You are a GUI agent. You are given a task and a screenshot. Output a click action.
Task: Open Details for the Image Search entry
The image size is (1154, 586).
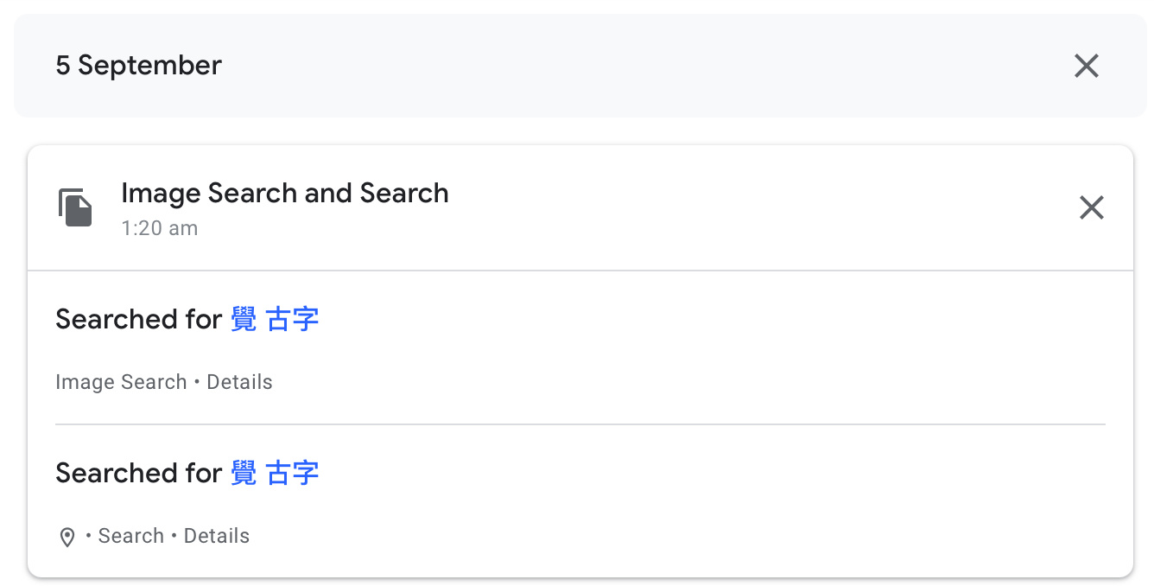[x=239, y=382]
